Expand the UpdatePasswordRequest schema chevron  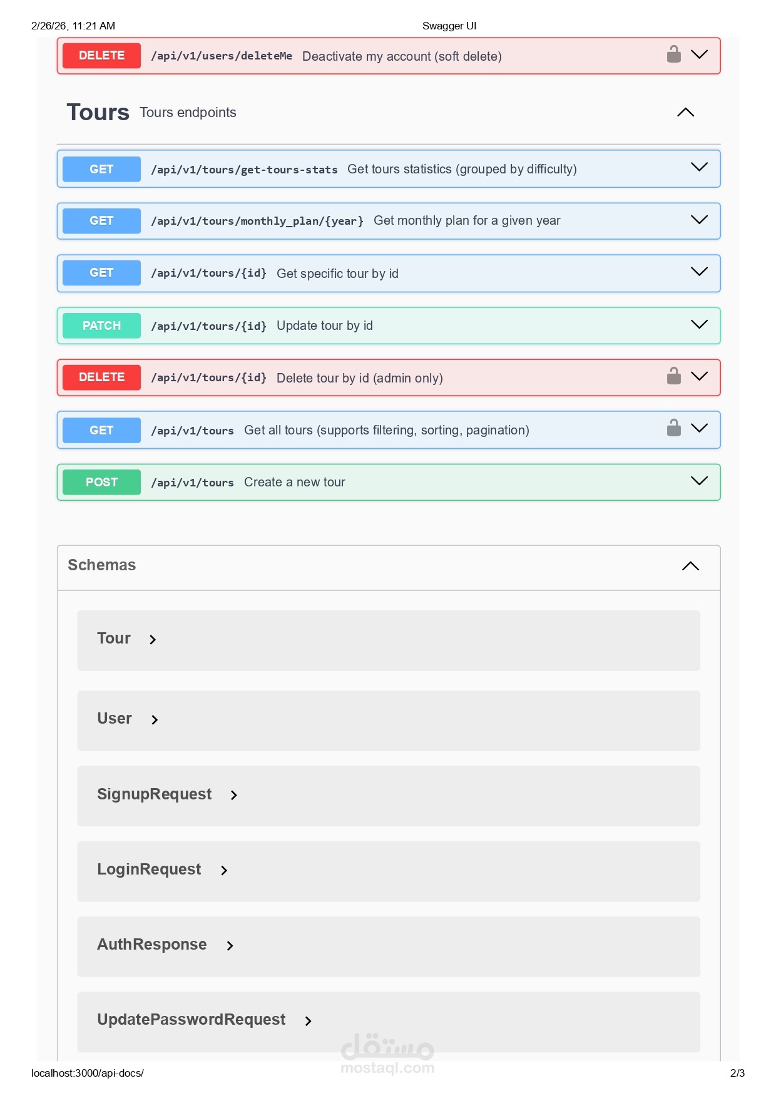(x=308, y=1021)
